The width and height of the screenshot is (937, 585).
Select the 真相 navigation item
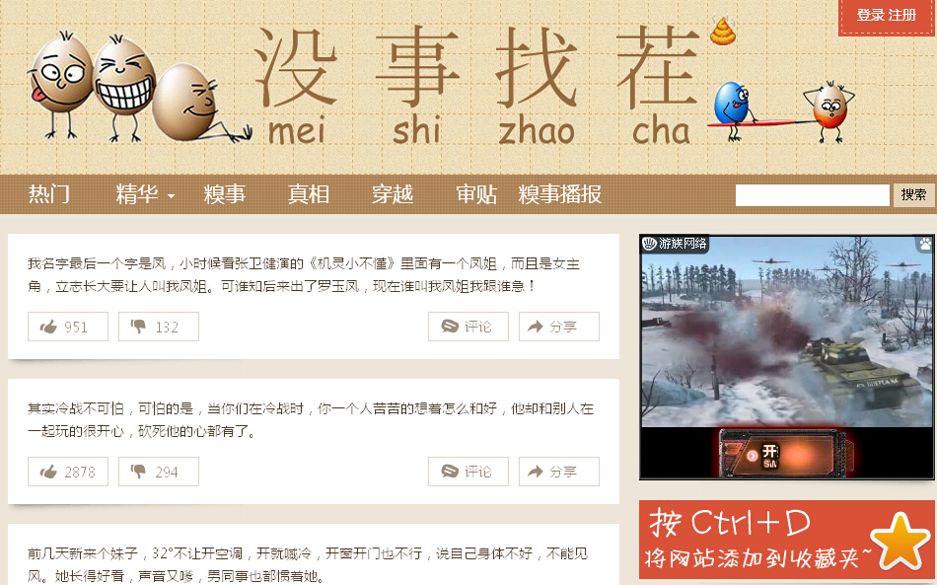click(309, 194)
